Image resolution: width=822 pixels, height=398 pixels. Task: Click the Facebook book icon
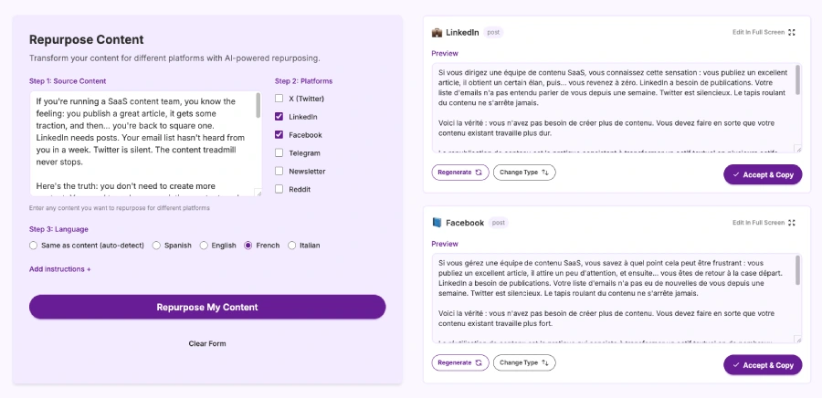tap(437, 223)
